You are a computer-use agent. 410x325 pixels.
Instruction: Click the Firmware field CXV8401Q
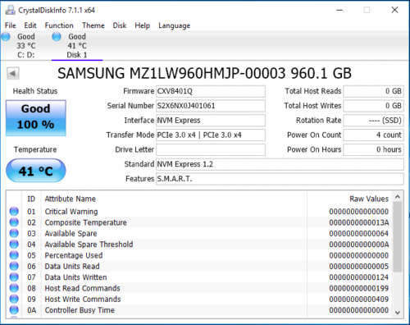click(x=211, y=91)
